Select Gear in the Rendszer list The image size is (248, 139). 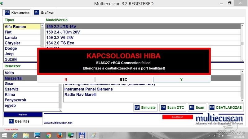[x=31, y=84]
